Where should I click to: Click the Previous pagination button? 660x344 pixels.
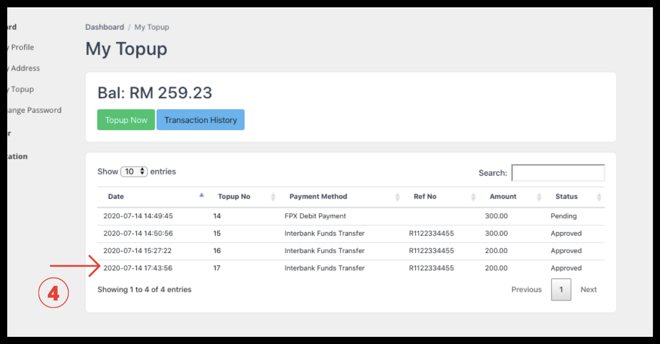click(526, 290)
